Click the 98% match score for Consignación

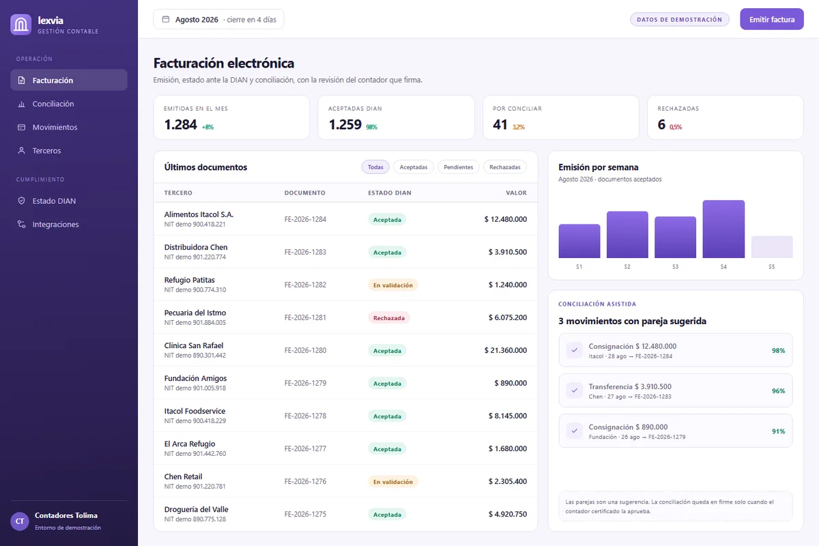point(778,350)
